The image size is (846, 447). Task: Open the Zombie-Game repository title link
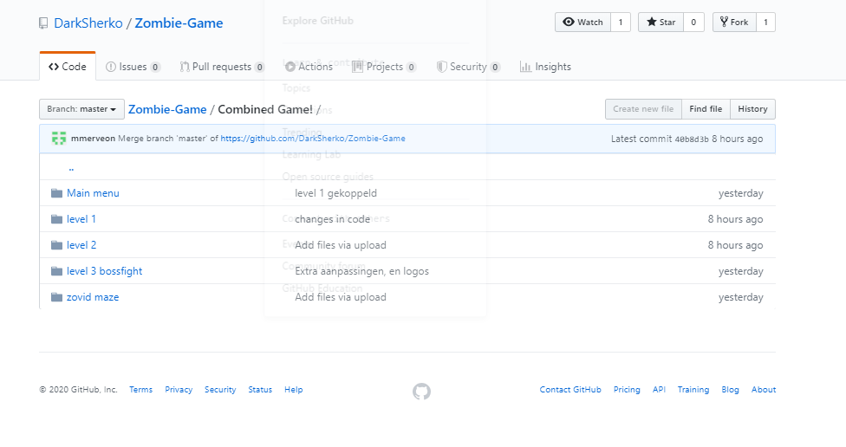(179, 23)
